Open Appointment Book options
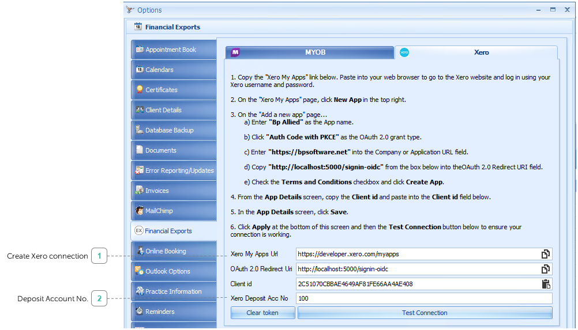The height and width of the screenshot is (330, 578). (174, 50)
